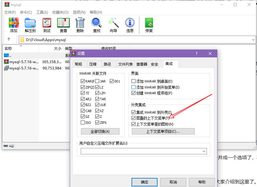Toggle the TAR association checkbox
Screen dimensions: 257x187
[97, 99]
